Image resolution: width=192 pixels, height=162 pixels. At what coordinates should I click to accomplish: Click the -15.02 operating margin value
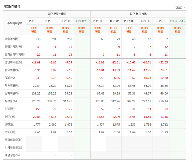[100, 62]
